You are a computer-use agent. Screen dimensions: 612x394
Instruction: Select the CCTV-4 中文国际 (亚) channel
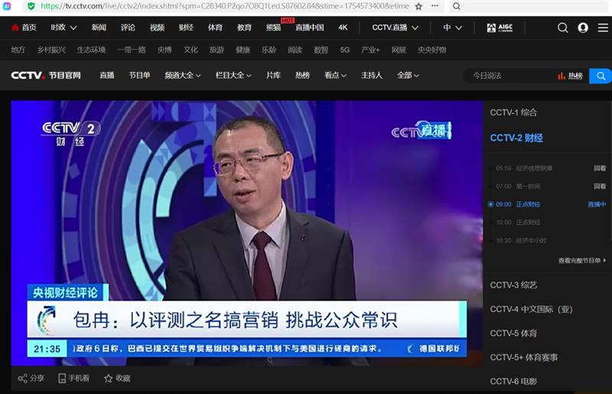531,309
